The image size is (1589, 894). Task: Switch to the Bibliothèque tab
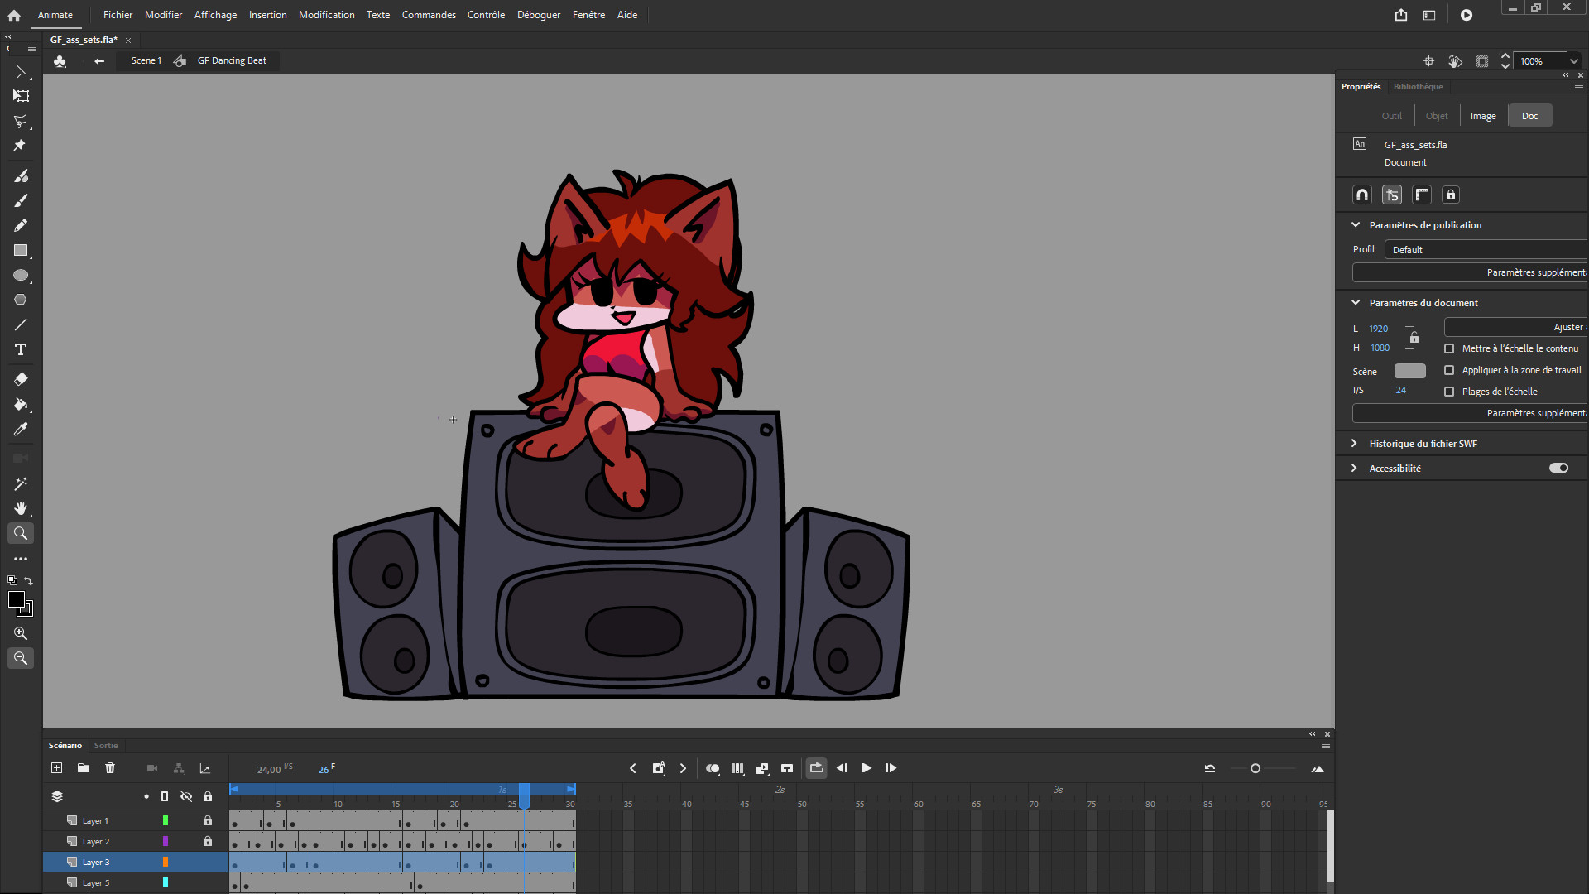(1419, 86)
